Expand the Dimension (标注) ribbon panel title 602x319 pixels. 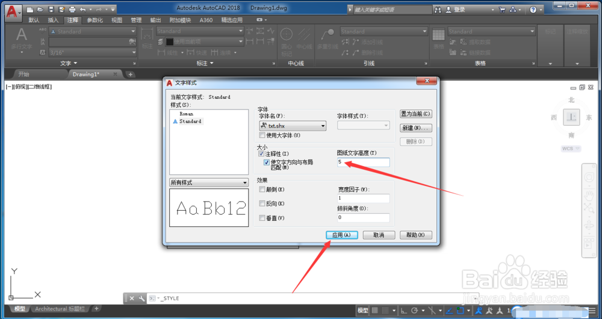[205, 63]
